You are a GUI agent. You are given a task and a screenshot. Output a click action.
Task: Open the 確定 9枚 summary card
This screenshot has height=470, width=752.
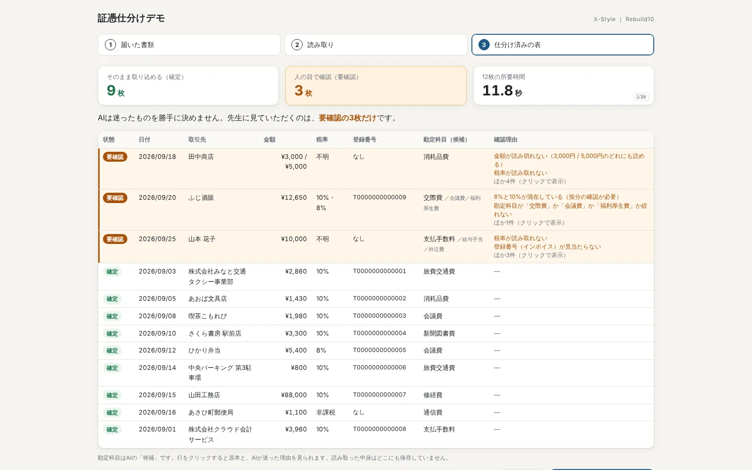[188, 86]
